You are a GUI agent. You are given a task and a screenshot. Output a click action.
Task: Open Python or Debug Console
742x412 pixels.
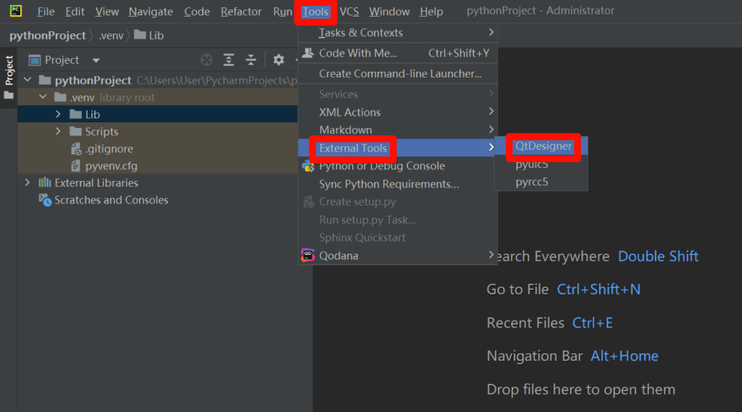[x=398, y=166]
